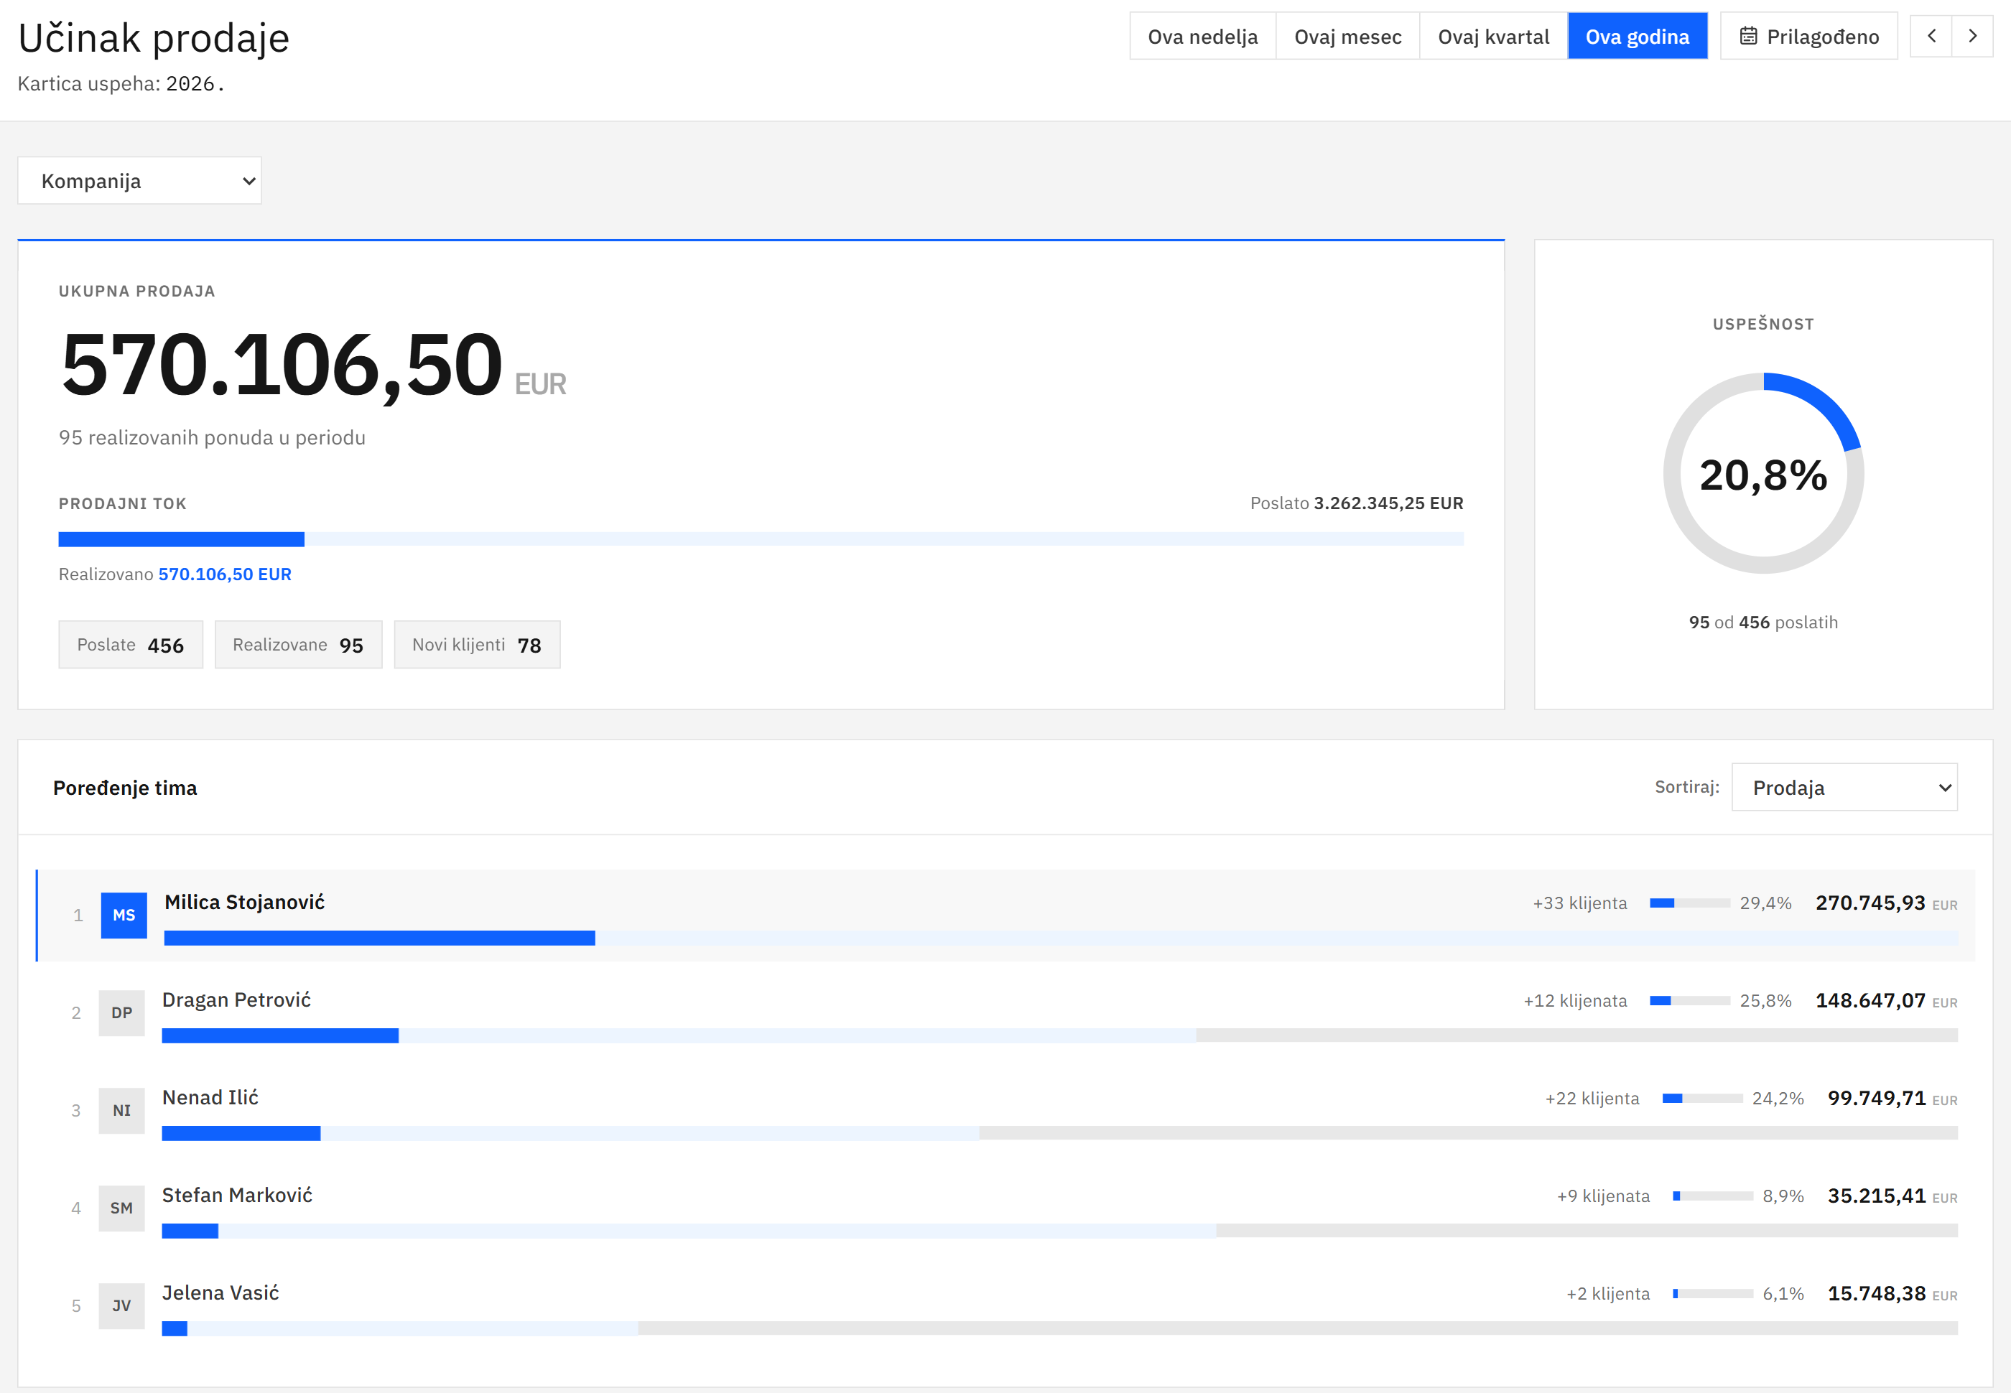Select the Ova godina tab
The width and height of the screenshot is (2011, 1393).
coord(1638,36)
